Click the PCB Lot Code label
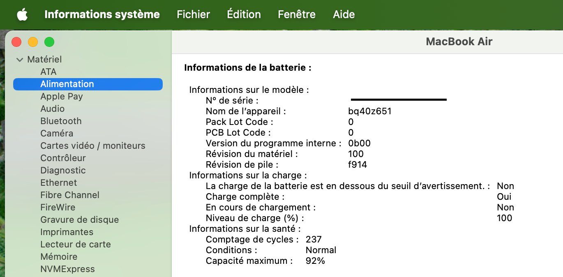This screenshot has width=563, height=277. 238,133
